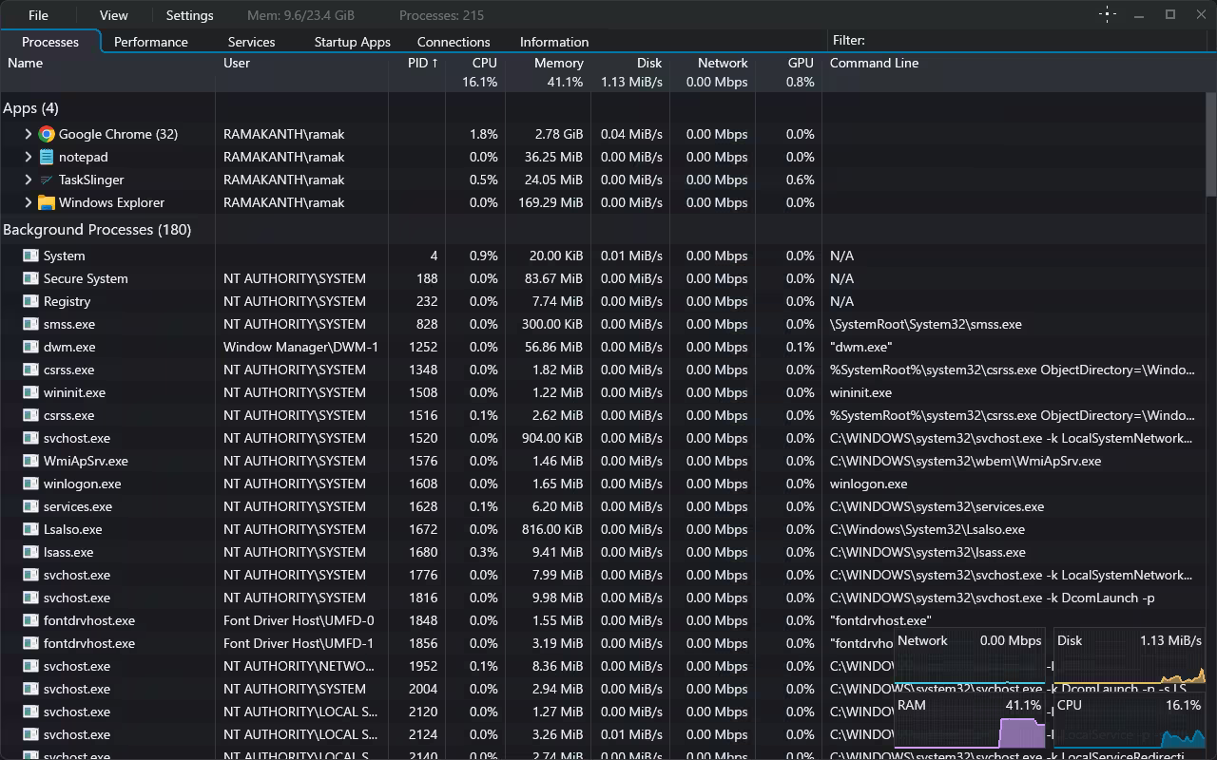The height and width of the screenshot is (760, 1217).
Task: Switch to the Startup Apps tab
Action: [353, 42]
